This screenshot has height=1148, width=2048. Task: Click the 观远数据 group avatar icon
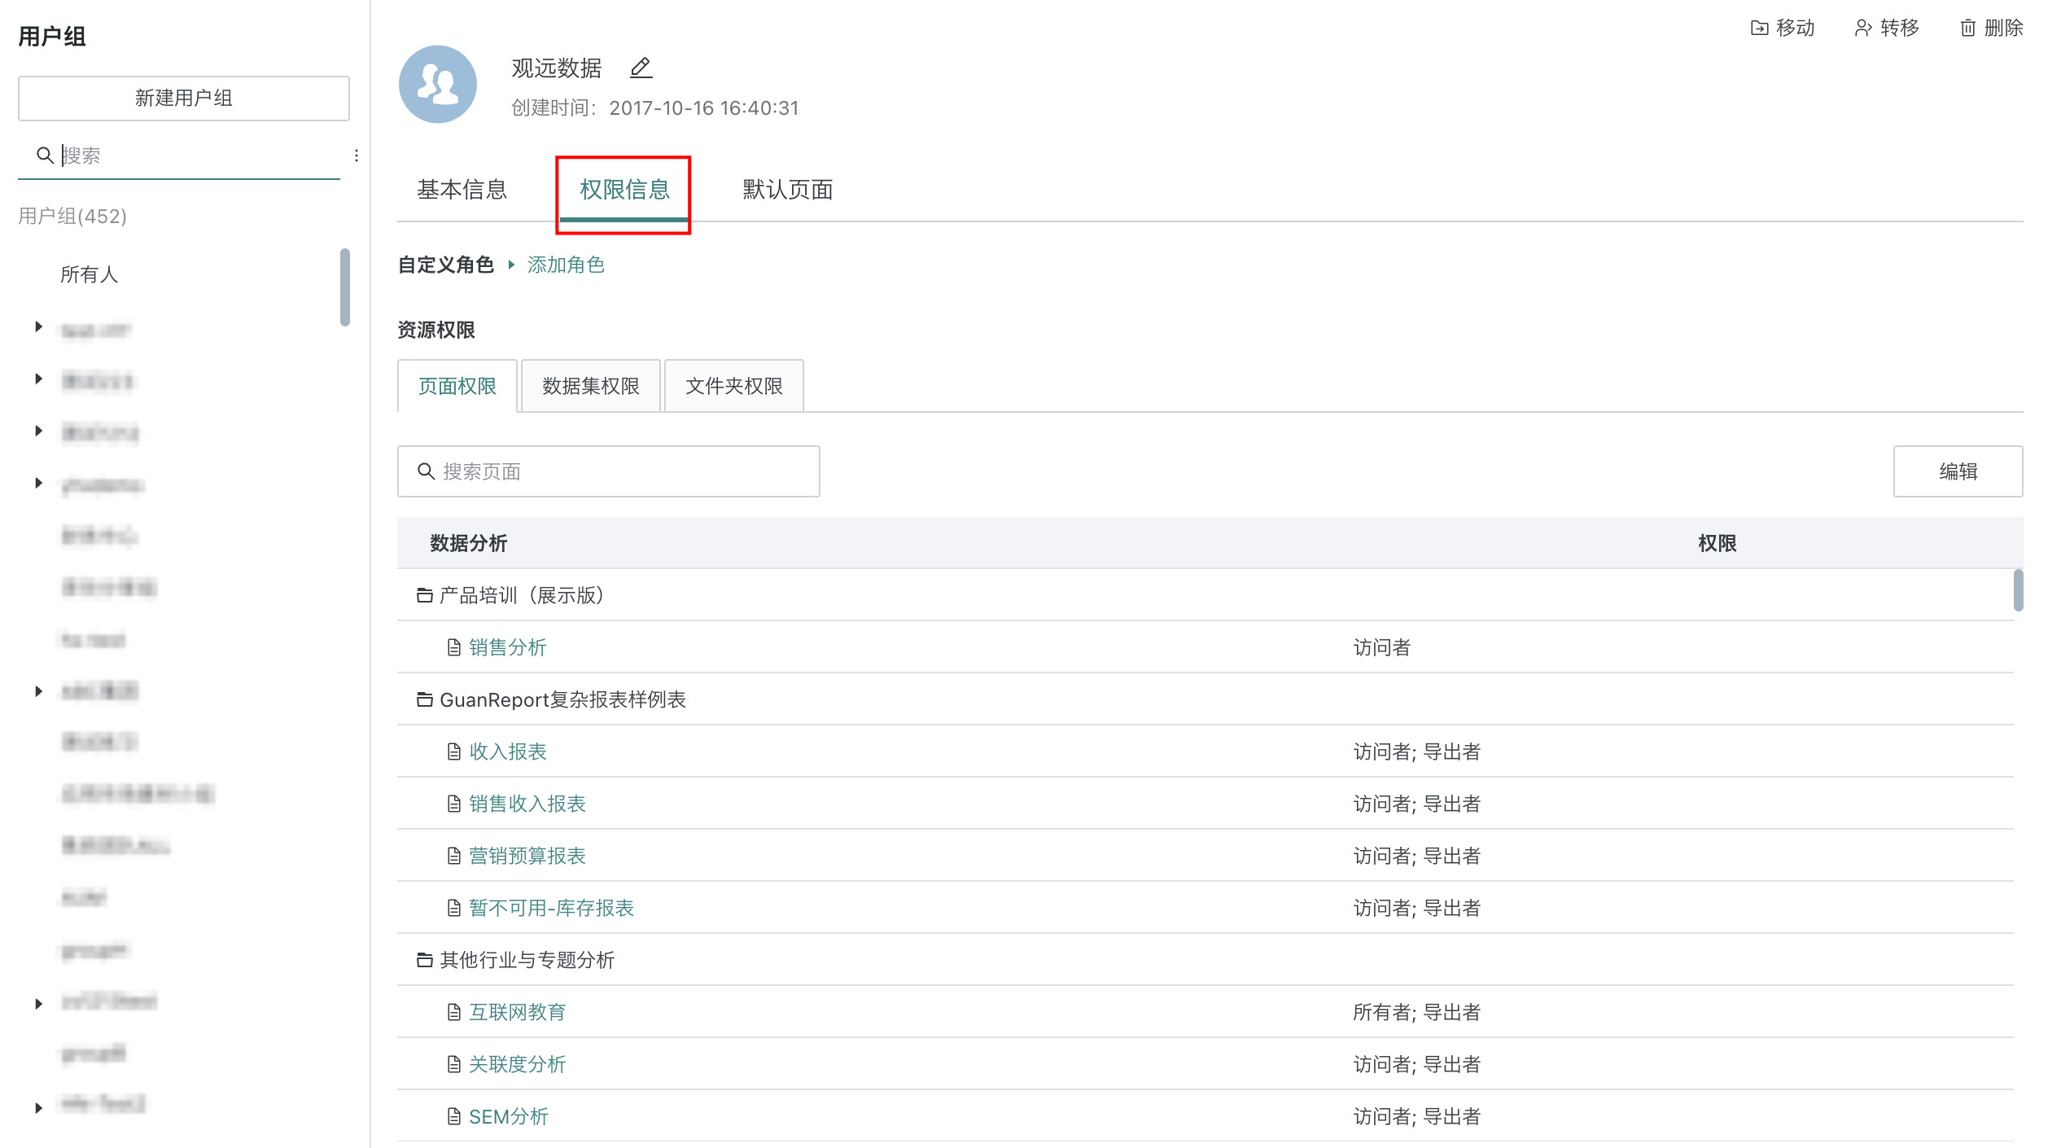tap(438, 85)
